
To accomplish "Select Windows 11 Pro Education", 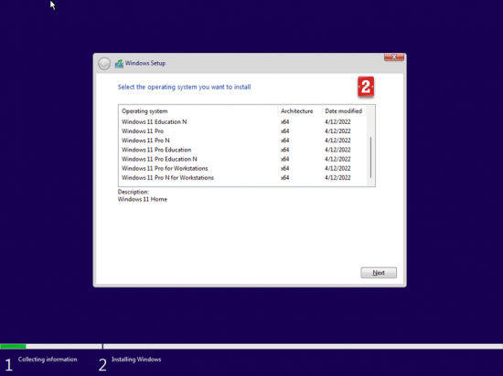I will (x=242, y=150).
